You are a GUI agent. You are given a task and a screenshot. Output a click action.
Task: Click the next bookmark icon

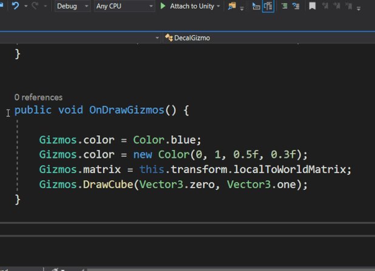pos(337,5)
